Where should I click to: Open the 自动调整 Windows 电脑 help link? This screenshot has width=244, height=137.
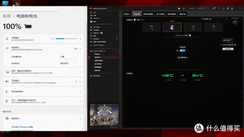coord(22,127)
